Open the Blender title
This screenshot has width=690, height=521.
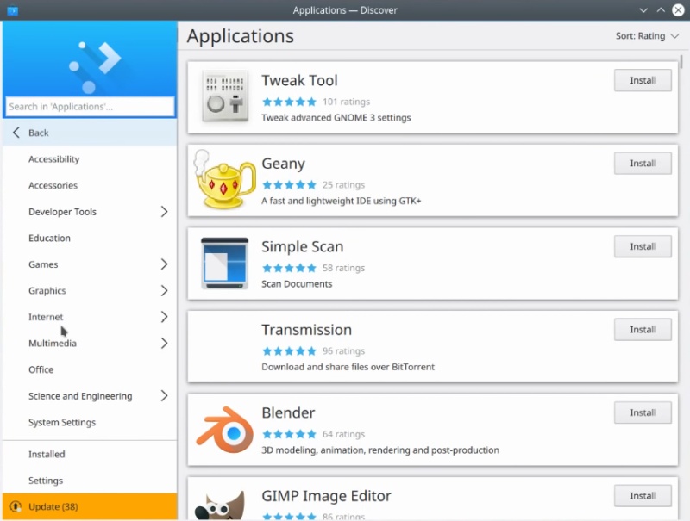(288, 413)
